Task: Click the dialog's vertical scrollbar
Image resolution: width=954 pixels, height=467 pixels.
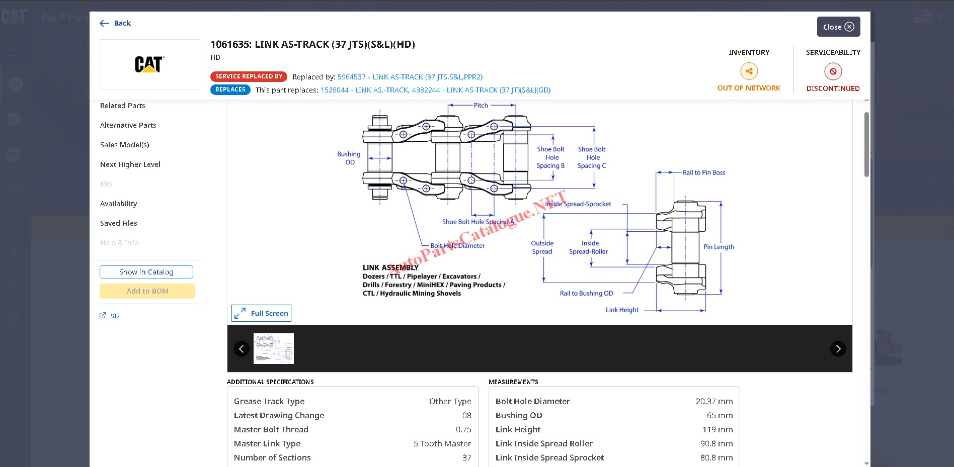Action: [866, 145]
